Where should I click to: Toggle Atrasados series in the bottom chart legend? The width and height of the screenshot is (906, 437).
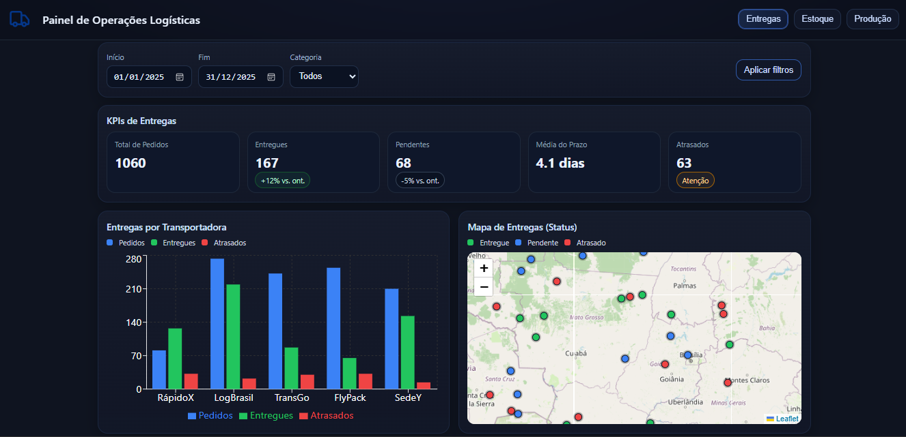[327, 416]
